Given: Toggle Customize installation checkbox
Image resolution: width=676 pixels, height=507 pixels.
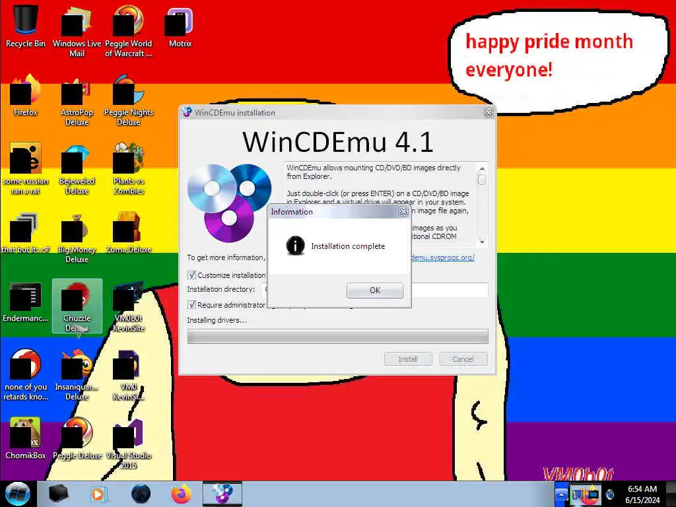Looking at the screenshot, I should tap(192, 275).
